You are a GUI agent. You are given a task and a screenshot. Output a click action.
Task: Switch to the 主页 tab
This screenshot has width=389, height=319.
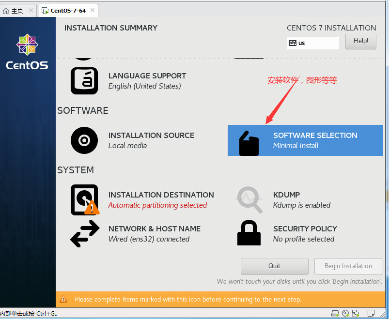pos(18,11)
